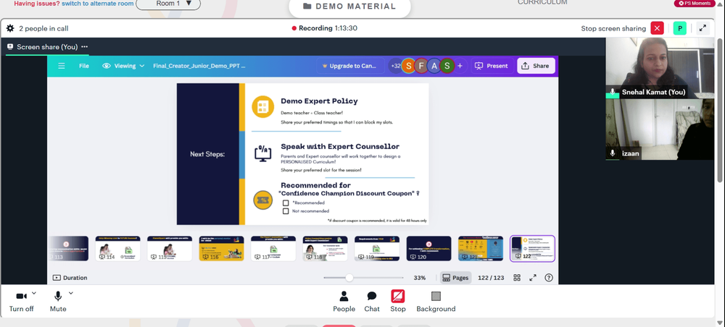Open Screen share more options
Viewport: 725px width, 327px height.
(x=84, y=46)
